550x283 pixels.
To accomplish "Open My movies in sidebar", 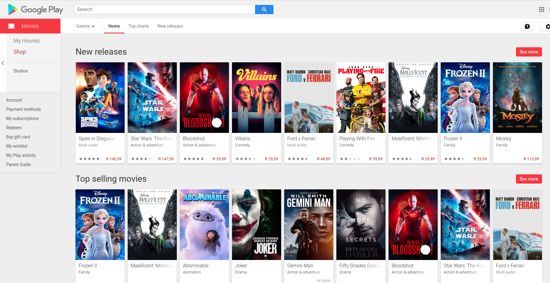I will pyautogui.click(x=27, y=41).
